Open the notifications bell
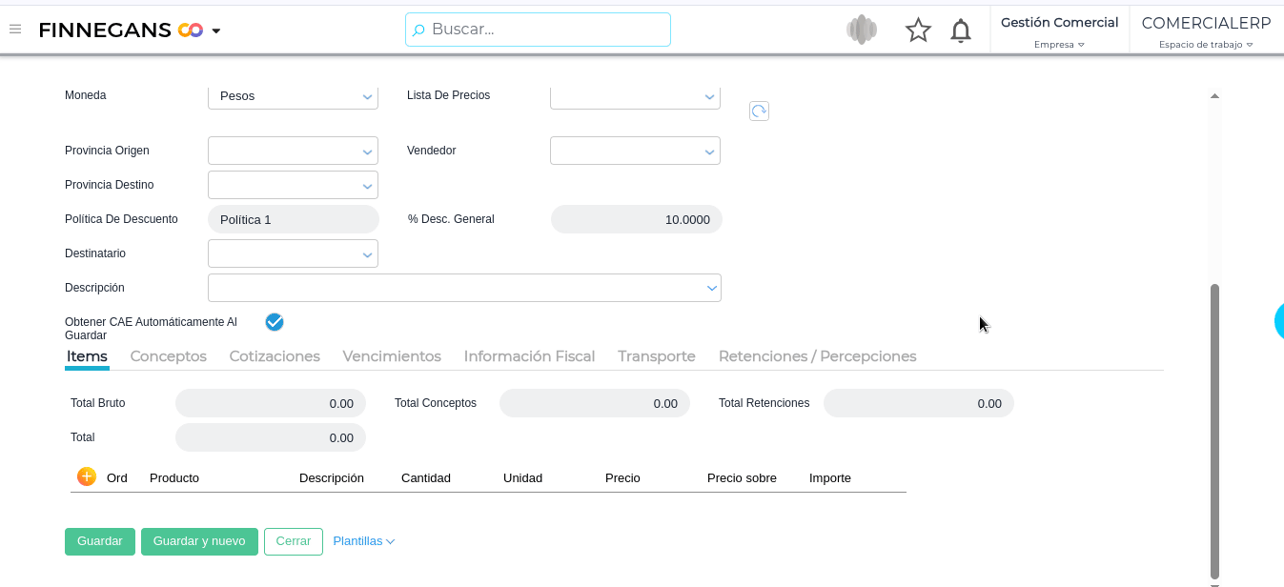The width and height of the screenshot is (1284, 587). [x=961, y=30]
